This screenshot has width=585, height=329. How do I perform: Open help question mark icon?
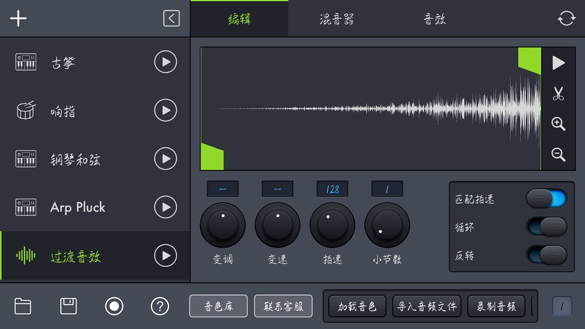160,306
